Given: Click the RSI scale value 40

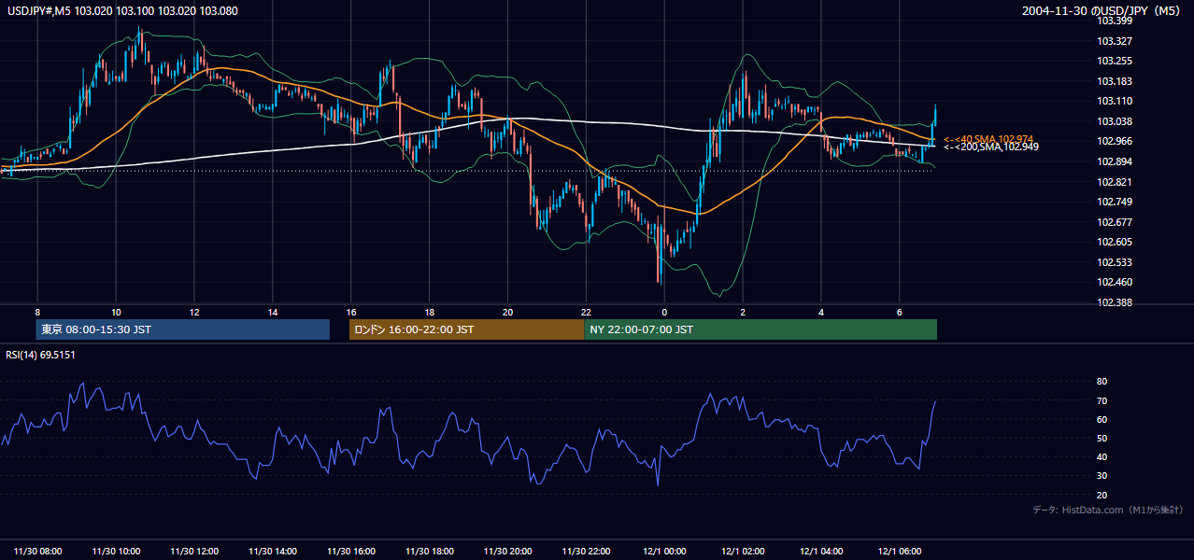Looking at the screenshot, I should click(x=1102, y=457).
